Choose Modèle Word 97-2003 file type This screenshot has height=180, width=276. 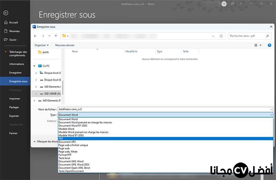(166, 136)
